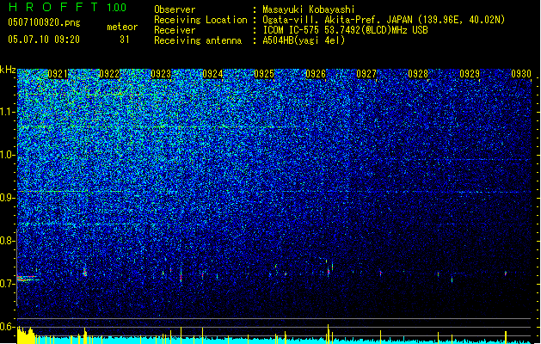Click the 0.8 kHz axis label
The height and width of the screenshot is (344, 541).
pos(8,241)
